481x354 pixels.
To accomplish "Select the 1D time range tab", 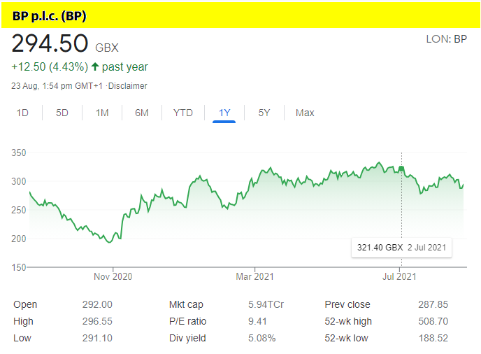I will click(22, 113).
